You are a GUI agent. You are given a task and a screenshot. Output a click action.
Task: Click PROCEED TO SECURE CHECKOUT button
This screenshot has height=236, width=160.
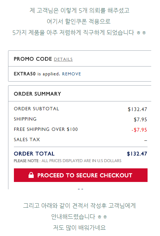[81, 175]
